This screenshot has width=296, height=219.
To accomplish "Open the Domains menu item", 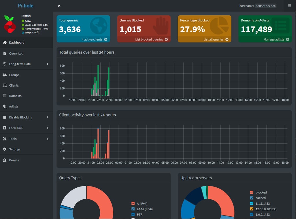I will 26,96.
